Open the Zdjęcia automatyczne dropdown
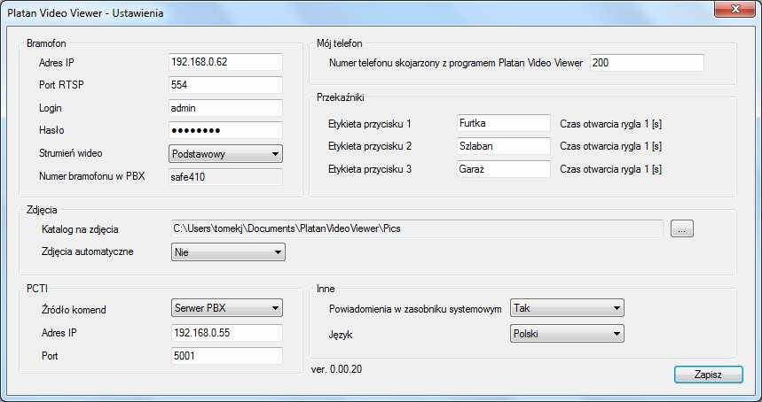This screenshot has width=762, height=402. point(228,252)
